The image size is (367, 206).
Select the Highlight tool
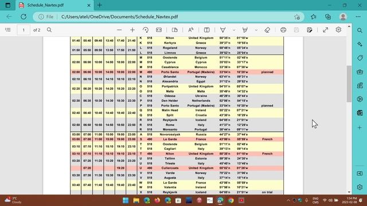[x=245, y=30]
